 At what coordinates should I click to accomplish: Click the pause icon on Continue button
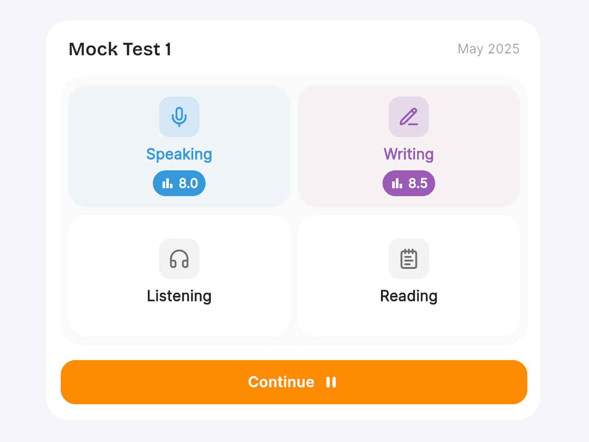click(331, 382)
